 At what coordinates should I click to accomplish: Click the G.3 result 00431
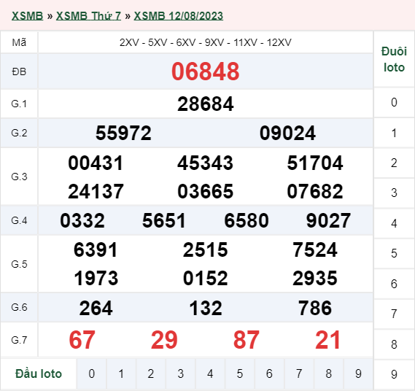[96, 163]
